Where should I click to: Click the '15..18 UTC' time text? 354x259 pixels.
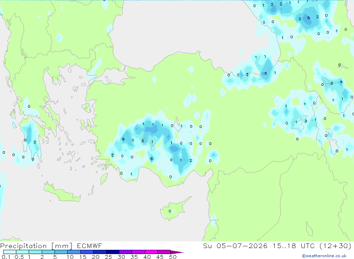tap(294, 246)
